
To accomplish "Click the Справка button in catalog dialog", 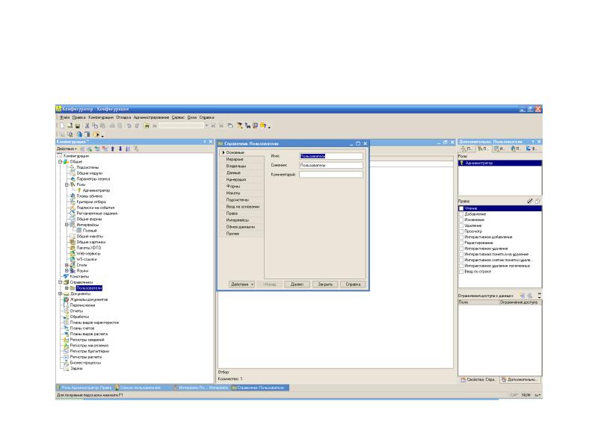I will tap(353, 284).
